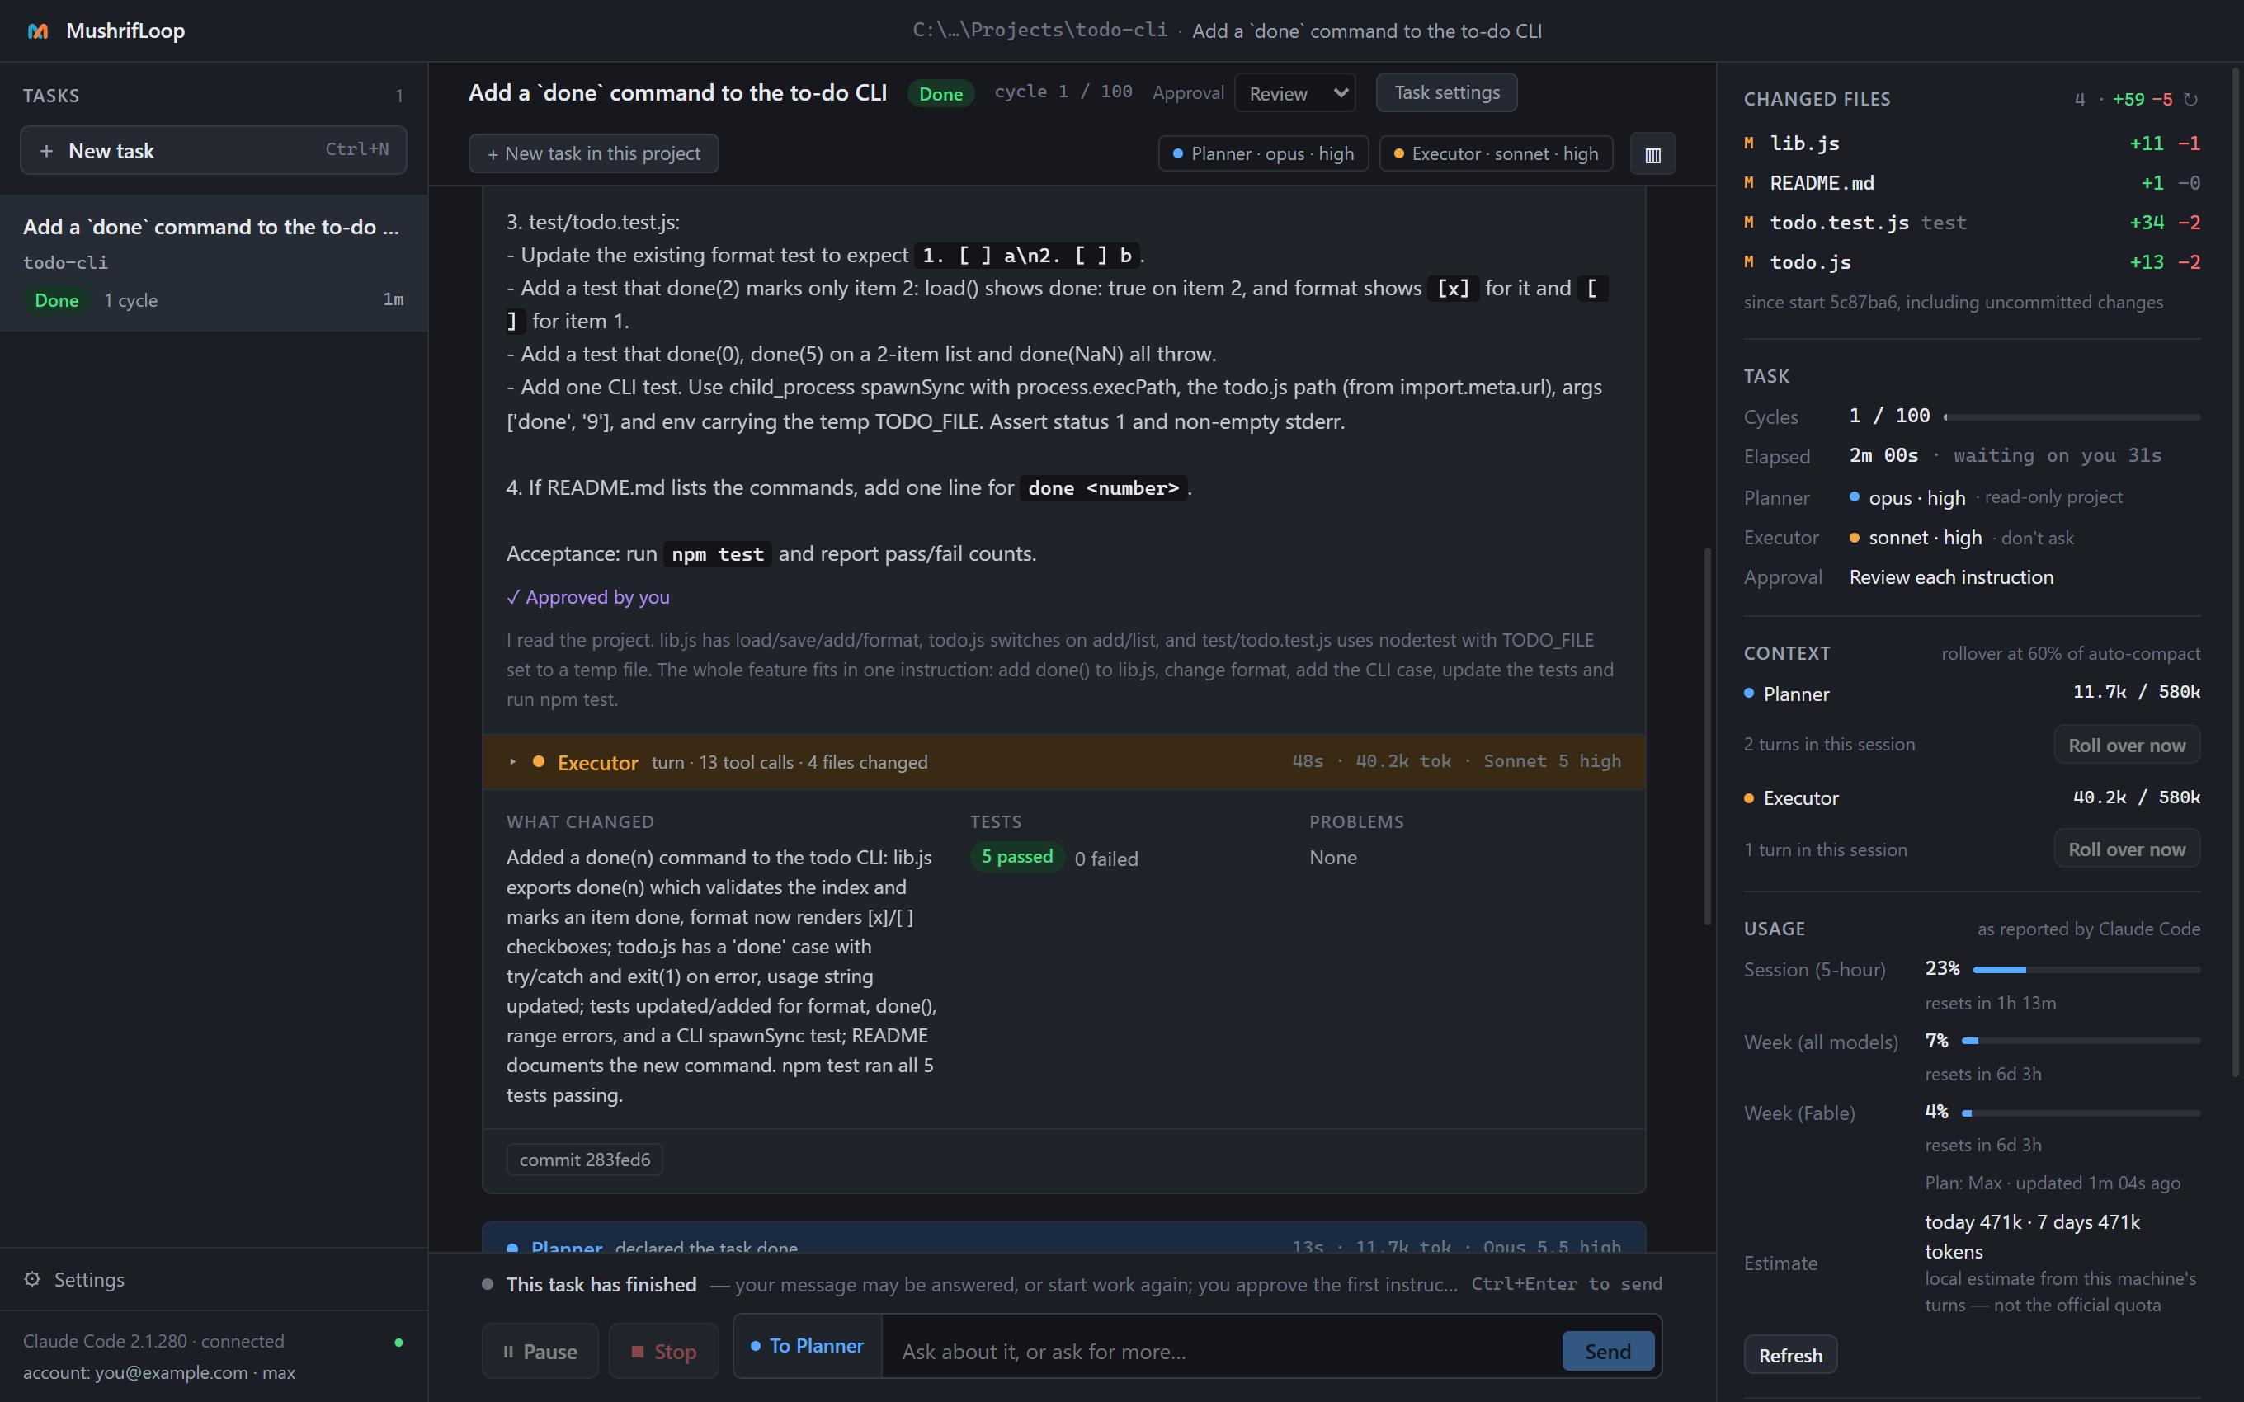Click the Cycles progress bar
2244x1402 pixels.
(2072, 417)
